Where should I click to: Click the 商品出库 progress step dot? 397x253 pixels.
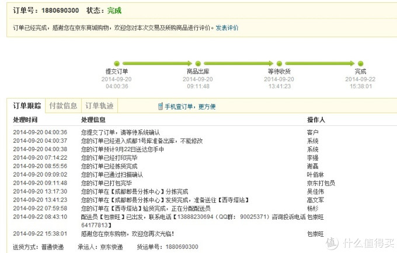(x=198, y=64)
